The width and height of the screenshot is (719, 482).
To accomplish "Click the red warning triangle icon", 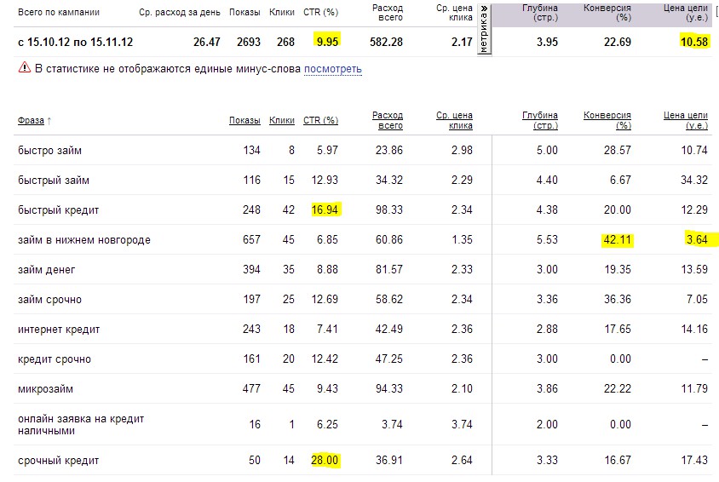I will 24,68.
